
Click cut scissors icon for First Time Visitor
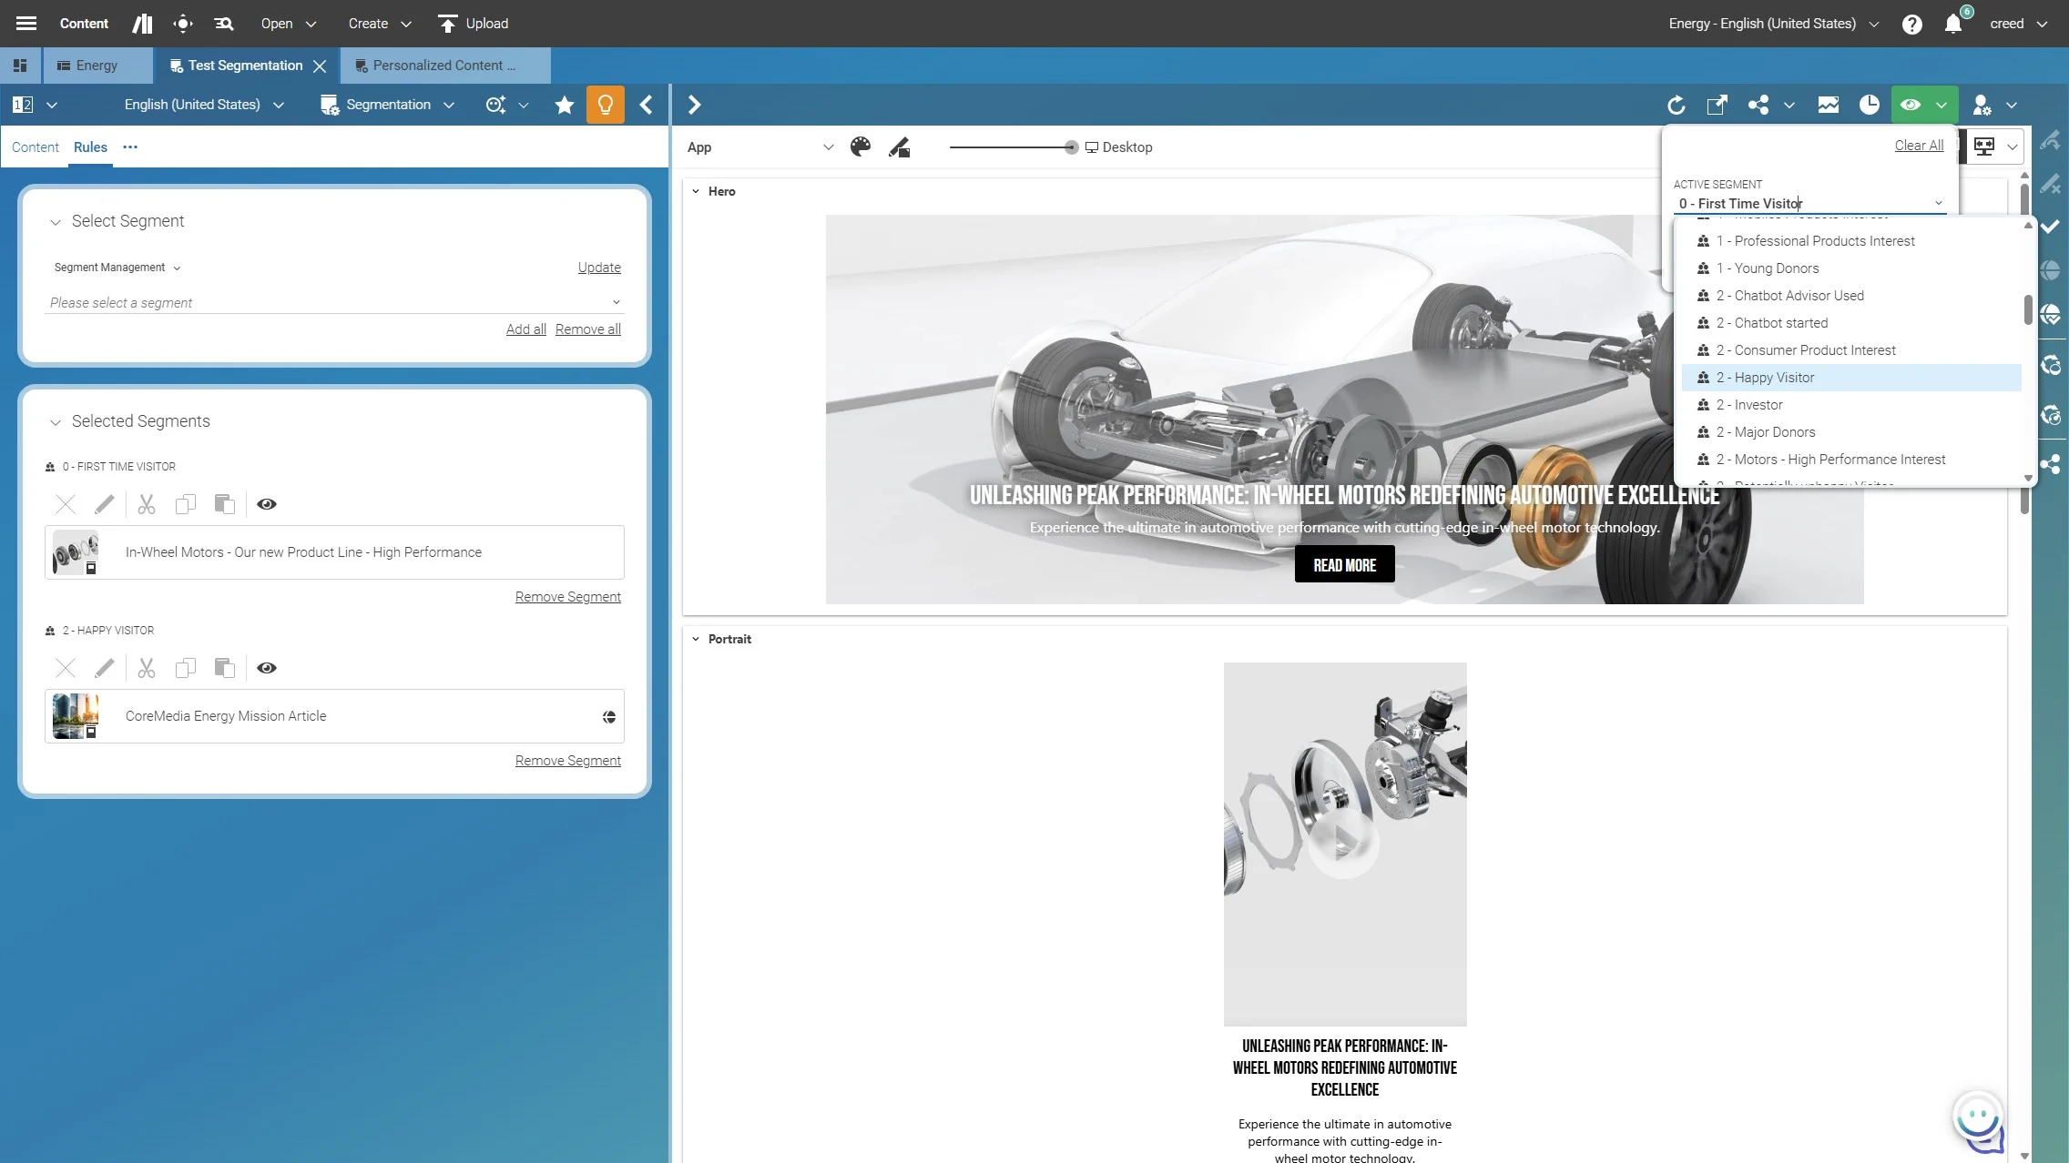pyautogui.click(x=147, y=504)
